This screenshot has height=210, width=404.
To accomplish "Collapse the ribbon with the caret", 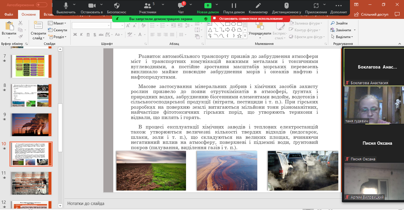I will (x=400, y=44).
